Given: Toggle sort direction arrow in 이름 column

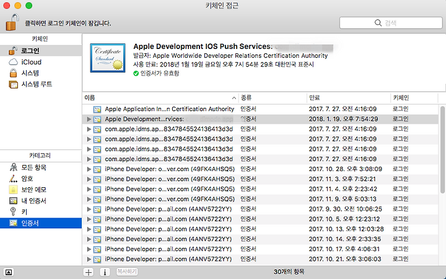Looking at the screenshot, I should [x=234, y=98].
